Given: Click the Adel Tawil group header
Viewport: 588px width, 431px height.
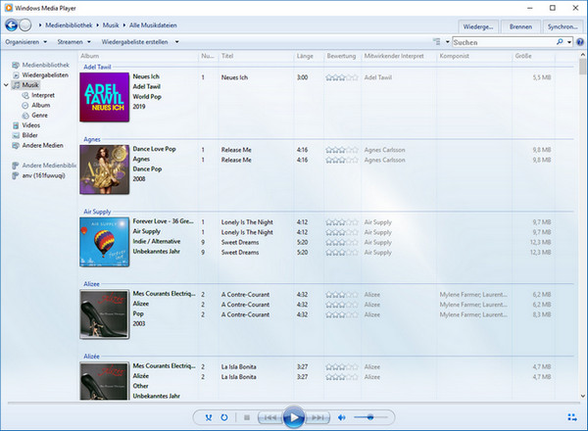Looking at the screenshot, I should [x=97, y=67].
